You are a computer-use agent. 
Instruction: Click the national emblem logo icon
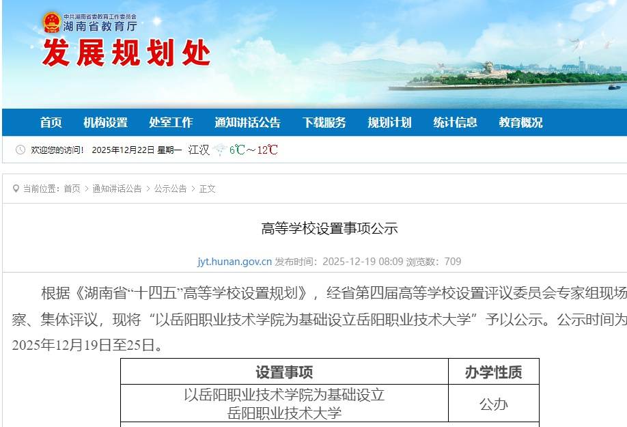click(x=52, y=23)
